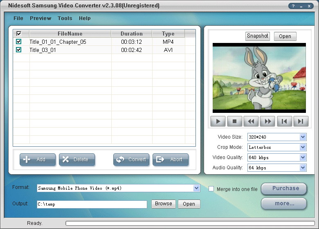Stop the video preview playback
The image size is (319, 229).
click(x=235, y=121)
